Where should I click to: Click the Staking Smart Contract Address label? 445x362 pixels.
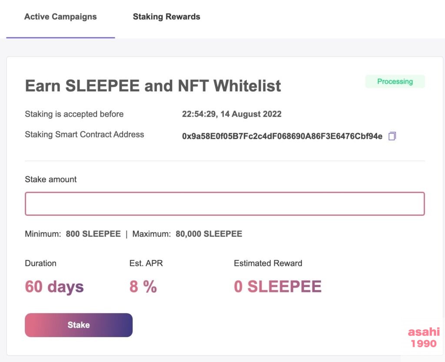coord(84,134)
